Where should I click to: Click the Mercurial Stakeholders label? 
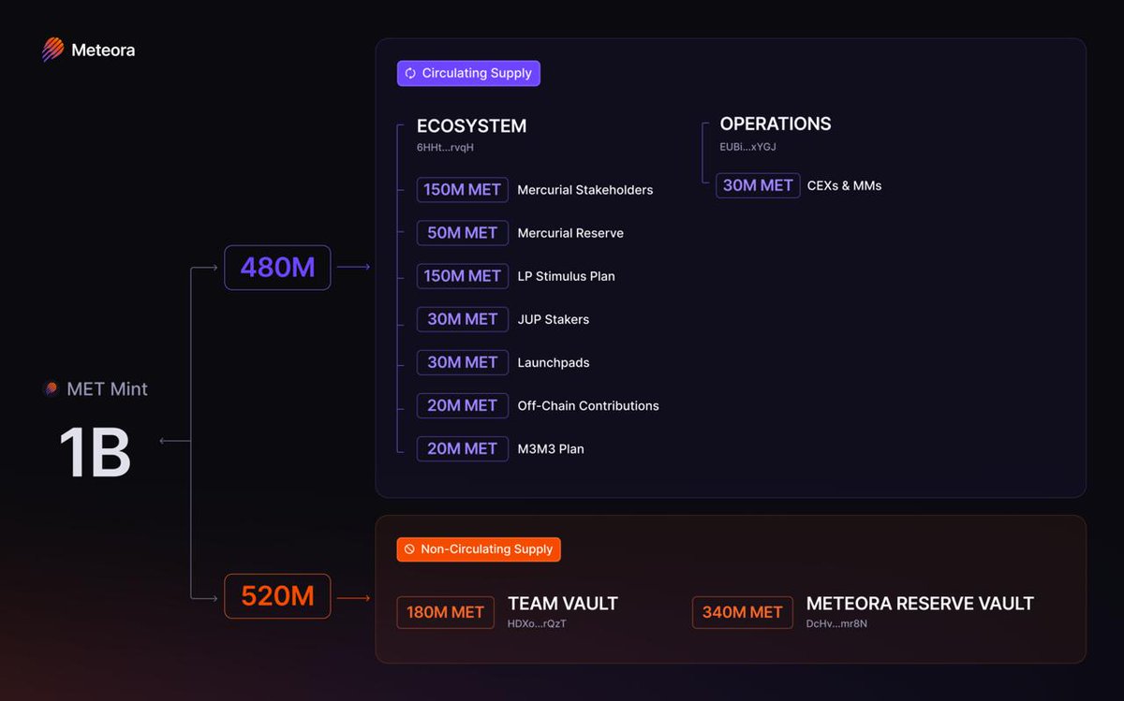pyautogui.click(x=585, y=190)
